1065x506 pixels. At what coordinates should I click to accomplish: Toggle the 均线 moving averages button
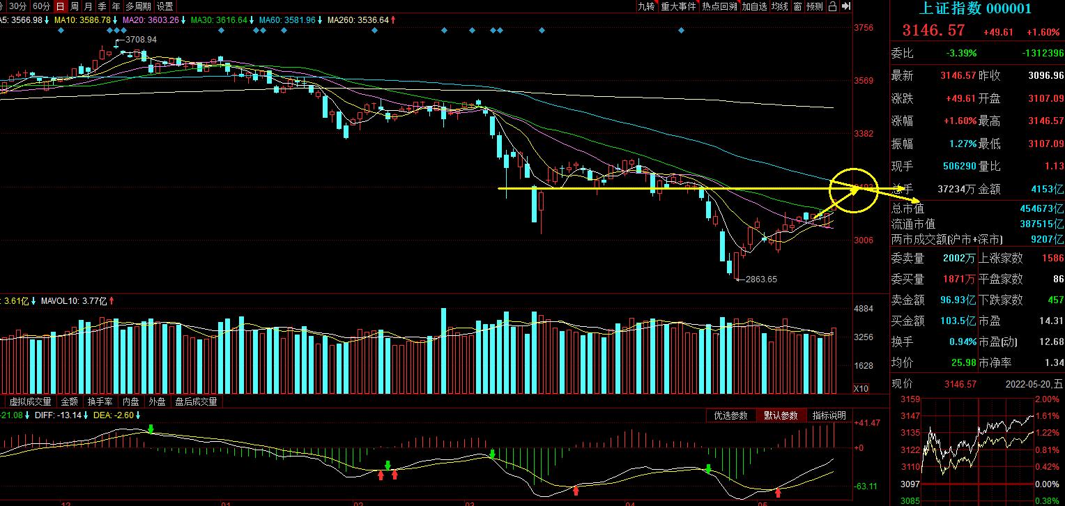click(780, 6)
